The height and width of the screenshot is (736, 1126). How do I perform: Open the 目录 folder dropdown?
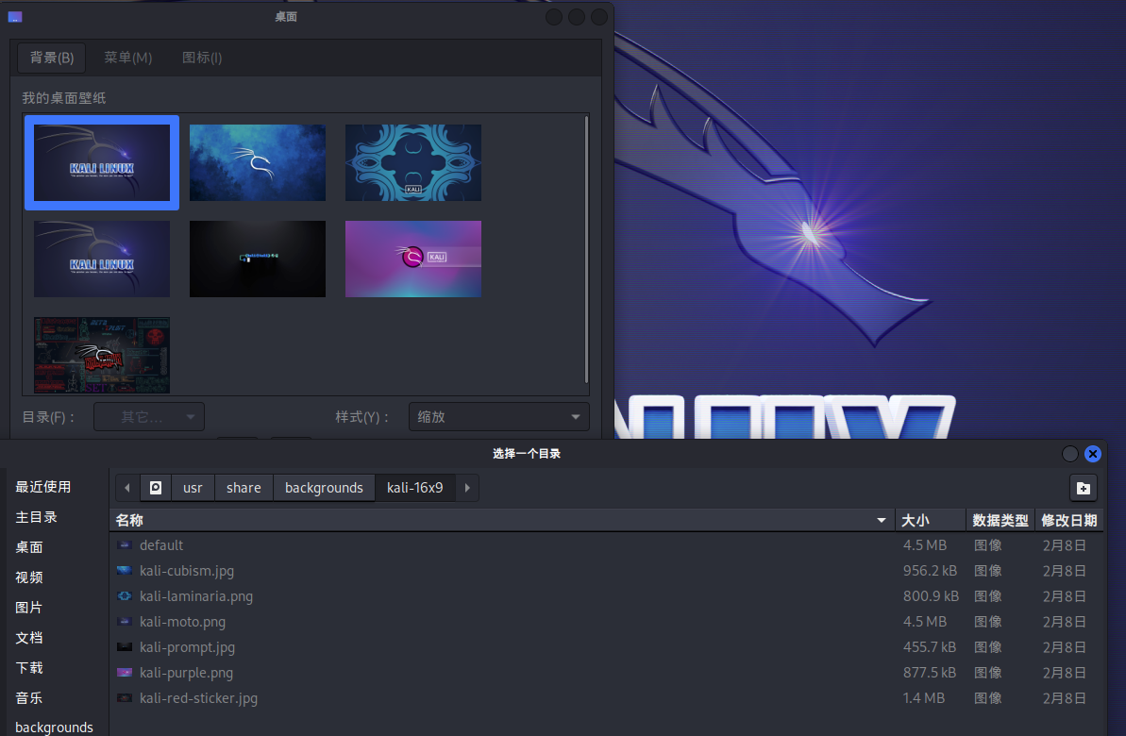[x=149, y=417]
